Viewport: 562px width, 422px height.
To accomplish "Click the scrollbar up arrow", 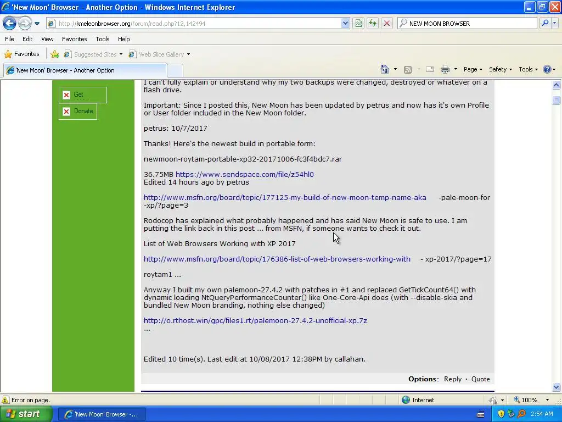I will (557, 85).
